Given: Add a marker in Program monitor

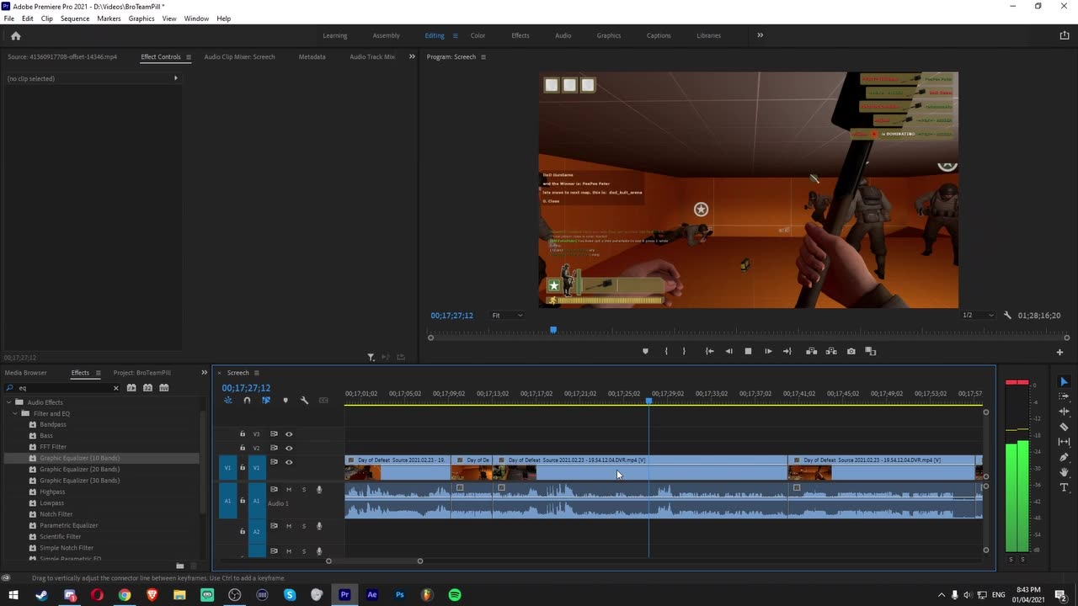Looking at the screenshot, I should (x=646, y=351).
